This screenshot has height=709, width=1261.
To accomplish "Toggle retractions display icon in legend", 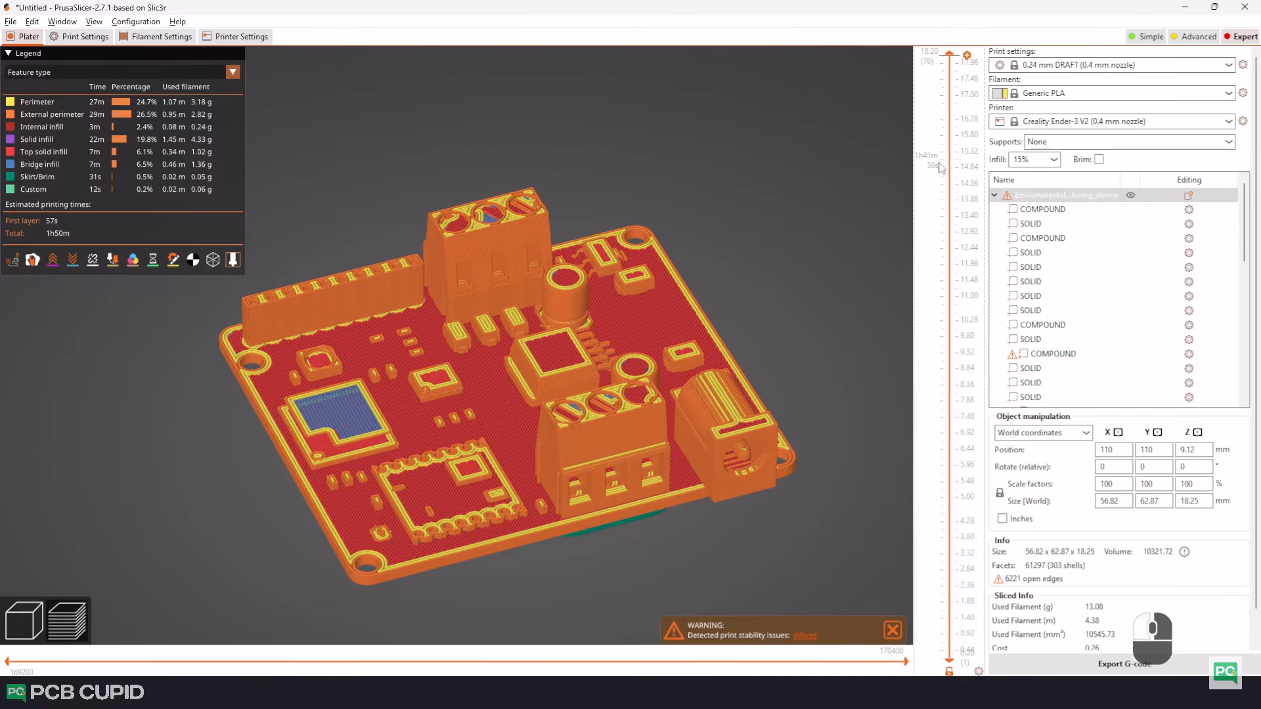I will [x=53, y=260].
